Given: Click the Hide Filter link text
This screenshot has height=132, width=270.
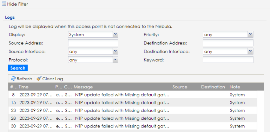Looking at the screenshot, I should coord(18,4).
